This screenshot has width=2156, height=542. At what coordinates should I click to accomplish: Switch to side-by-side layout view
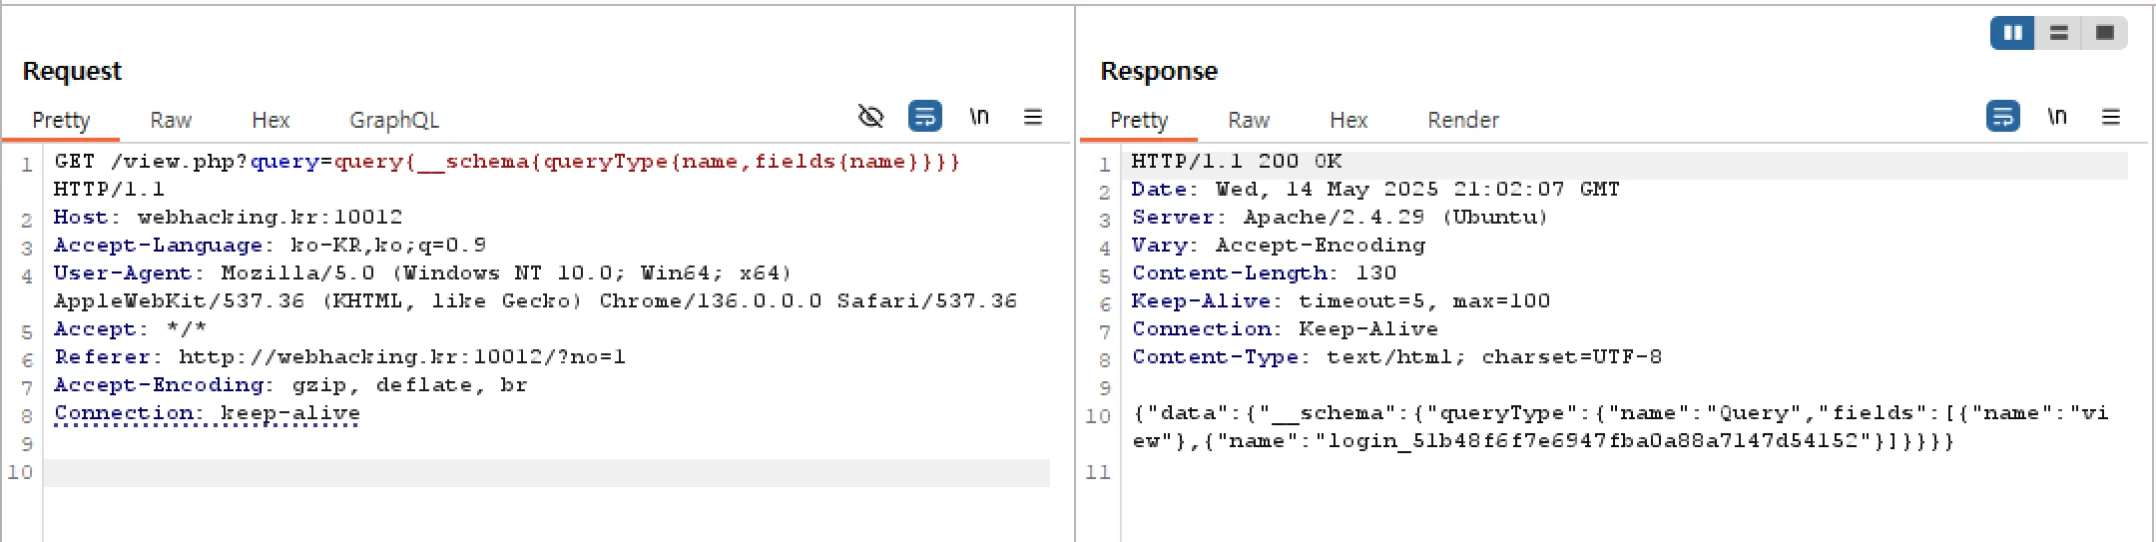pos(2013,33)
